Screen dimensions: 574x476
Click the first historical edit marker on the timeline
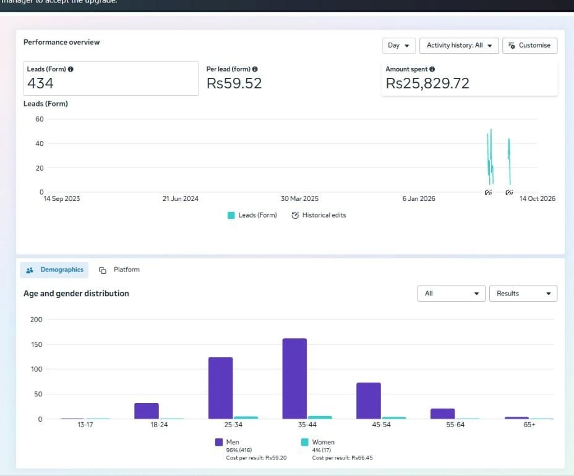tap(488, 192)
